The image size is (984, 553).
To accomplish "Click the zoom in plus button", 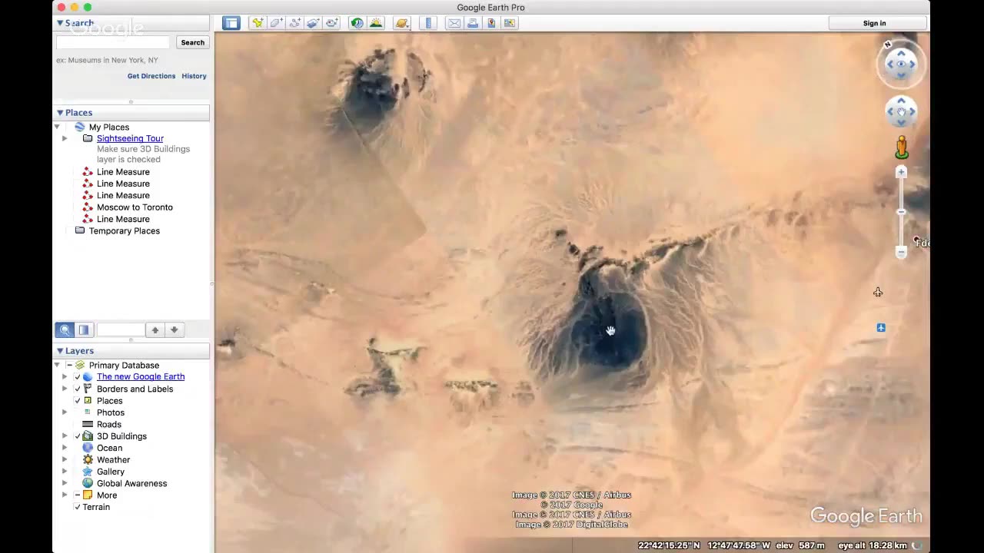I will tap(902, 172).
